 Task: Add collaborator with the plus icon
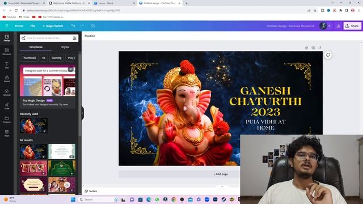329,26
